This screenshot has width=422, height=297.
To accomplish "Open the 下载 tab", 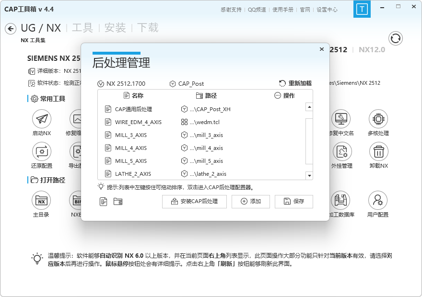I will [148, 28].
